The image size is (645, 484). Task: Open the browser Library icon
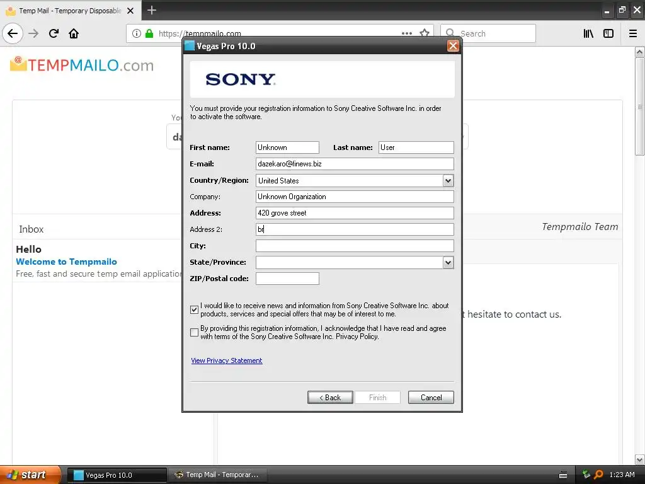[588, 33]
